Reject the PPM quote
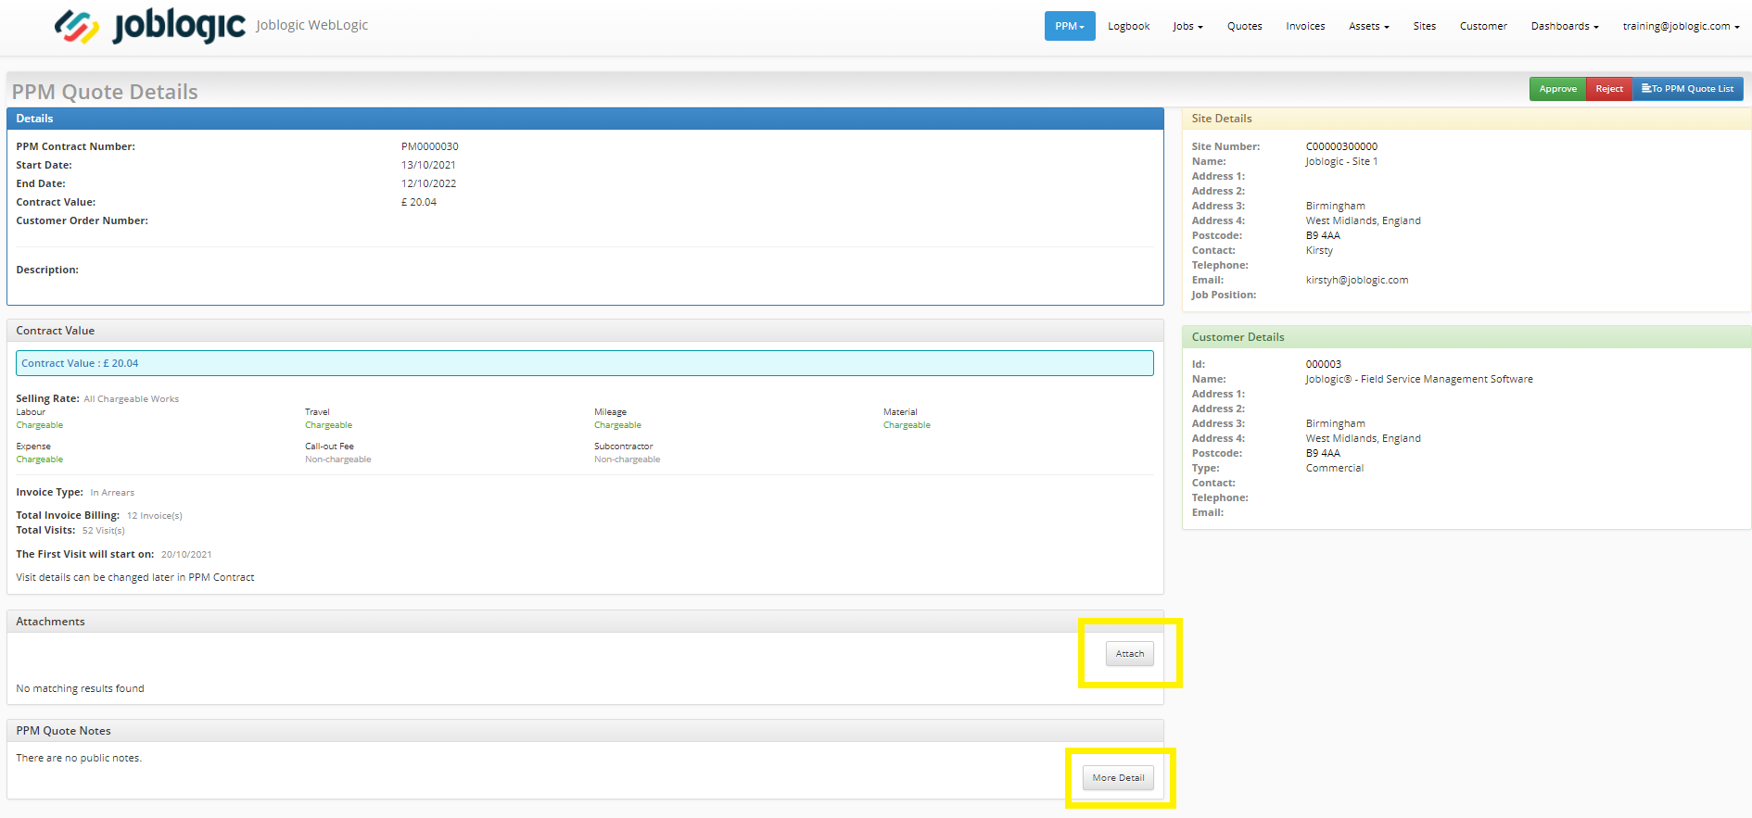The image size is (1752, 818). pos(1609,89)
